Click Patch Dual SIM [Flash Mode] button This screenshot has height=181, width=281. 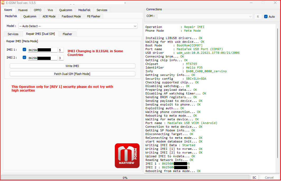[x=72, y=74]
